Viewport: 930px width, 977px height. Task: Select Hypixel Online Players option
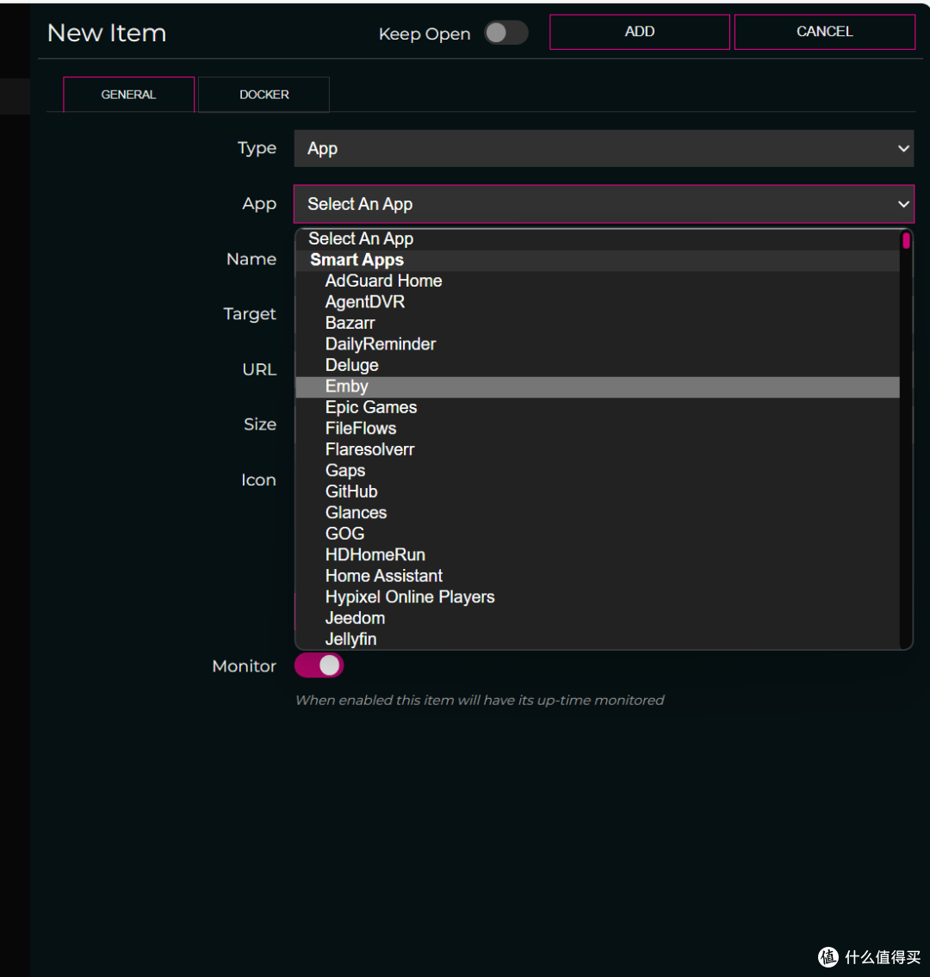click(409, 597)
